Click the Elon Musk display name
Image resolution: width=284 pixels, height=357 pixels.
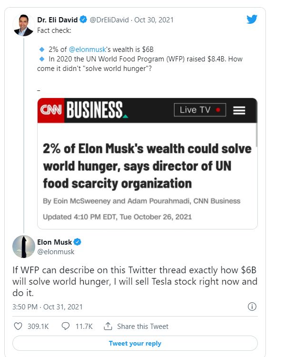(54, 242)
